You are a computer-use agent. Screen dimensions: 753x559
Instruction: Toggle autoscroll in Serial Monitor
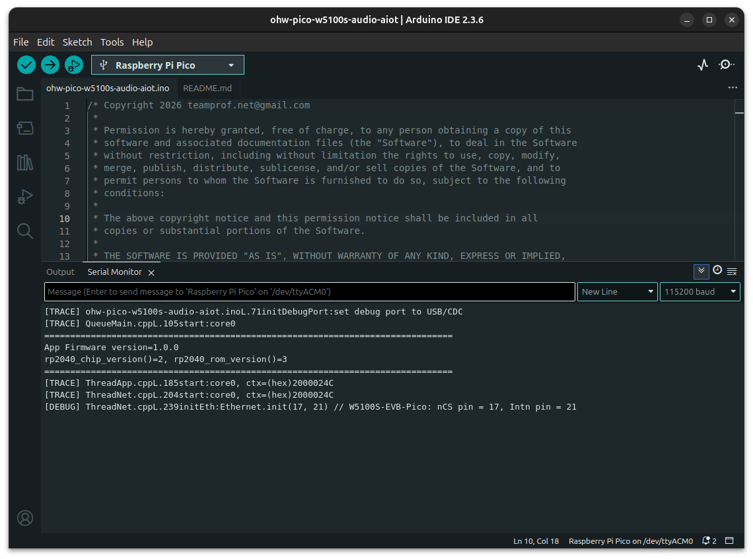(701, 271)
